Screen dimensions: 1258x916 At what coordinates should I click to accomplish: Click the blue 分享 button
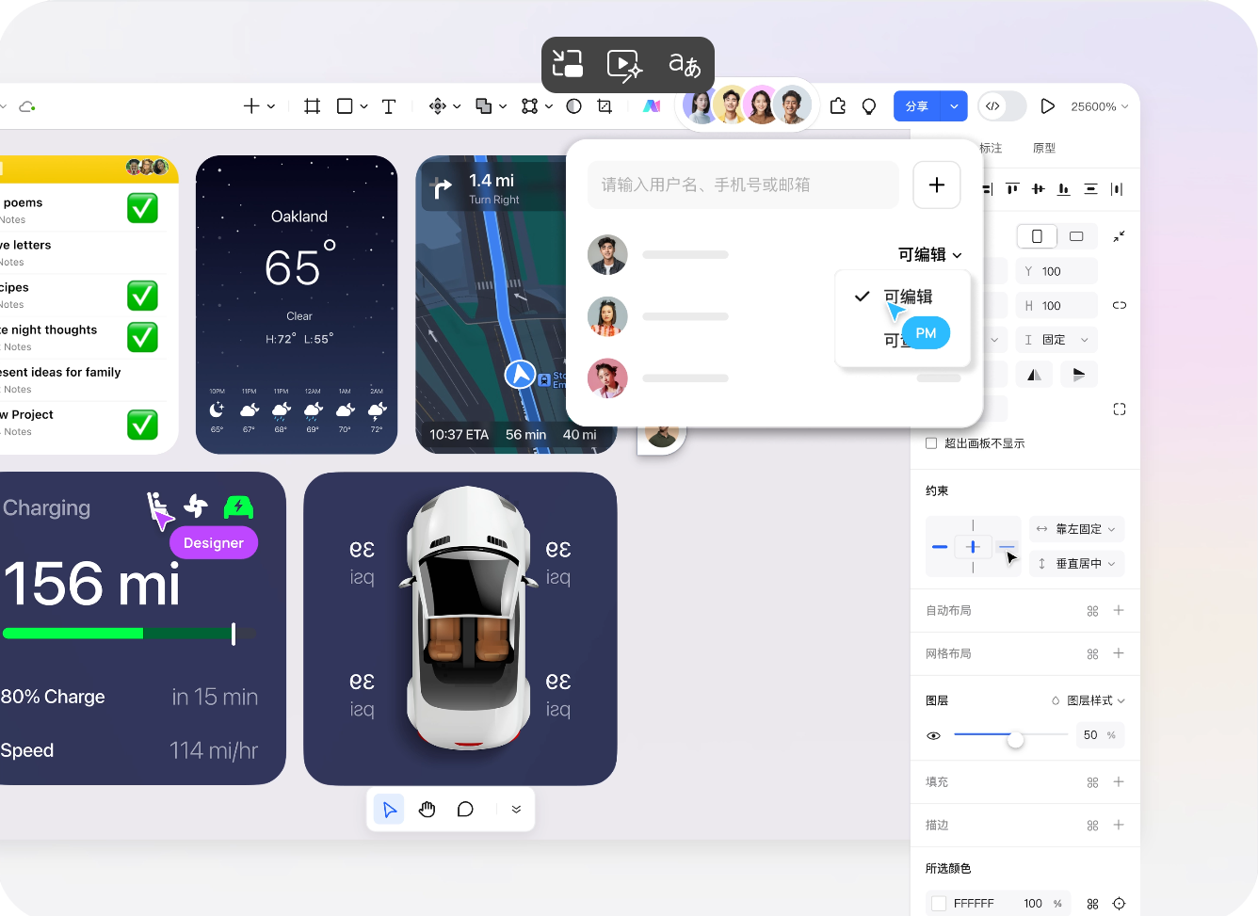(x=917, y=106)
